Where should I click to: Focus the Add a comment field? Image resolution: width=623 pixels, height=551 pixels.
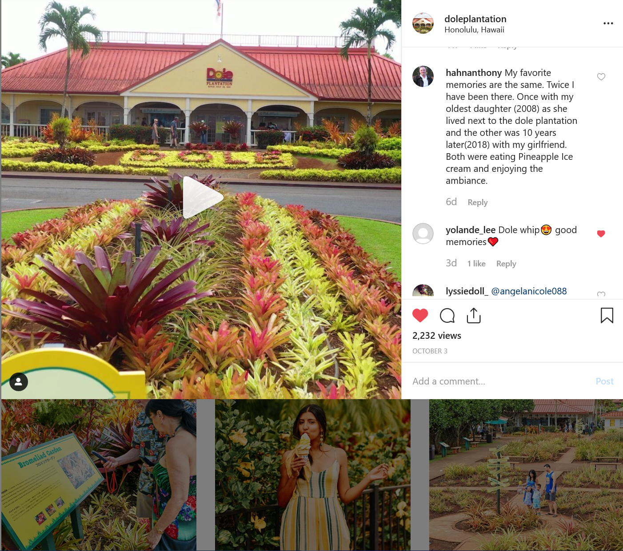pos(500,381)
